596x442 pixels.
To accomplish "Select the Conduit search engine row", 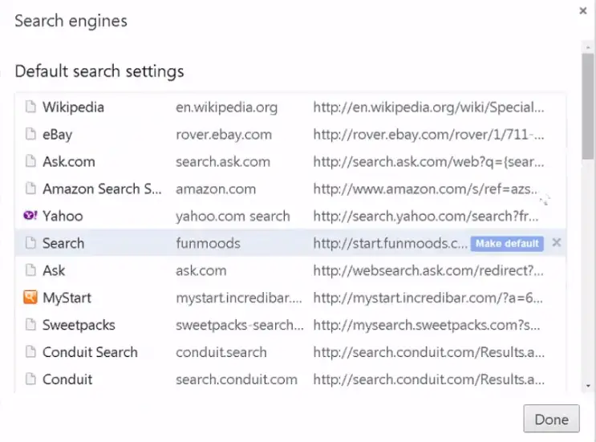I will (x=290, y=379).
